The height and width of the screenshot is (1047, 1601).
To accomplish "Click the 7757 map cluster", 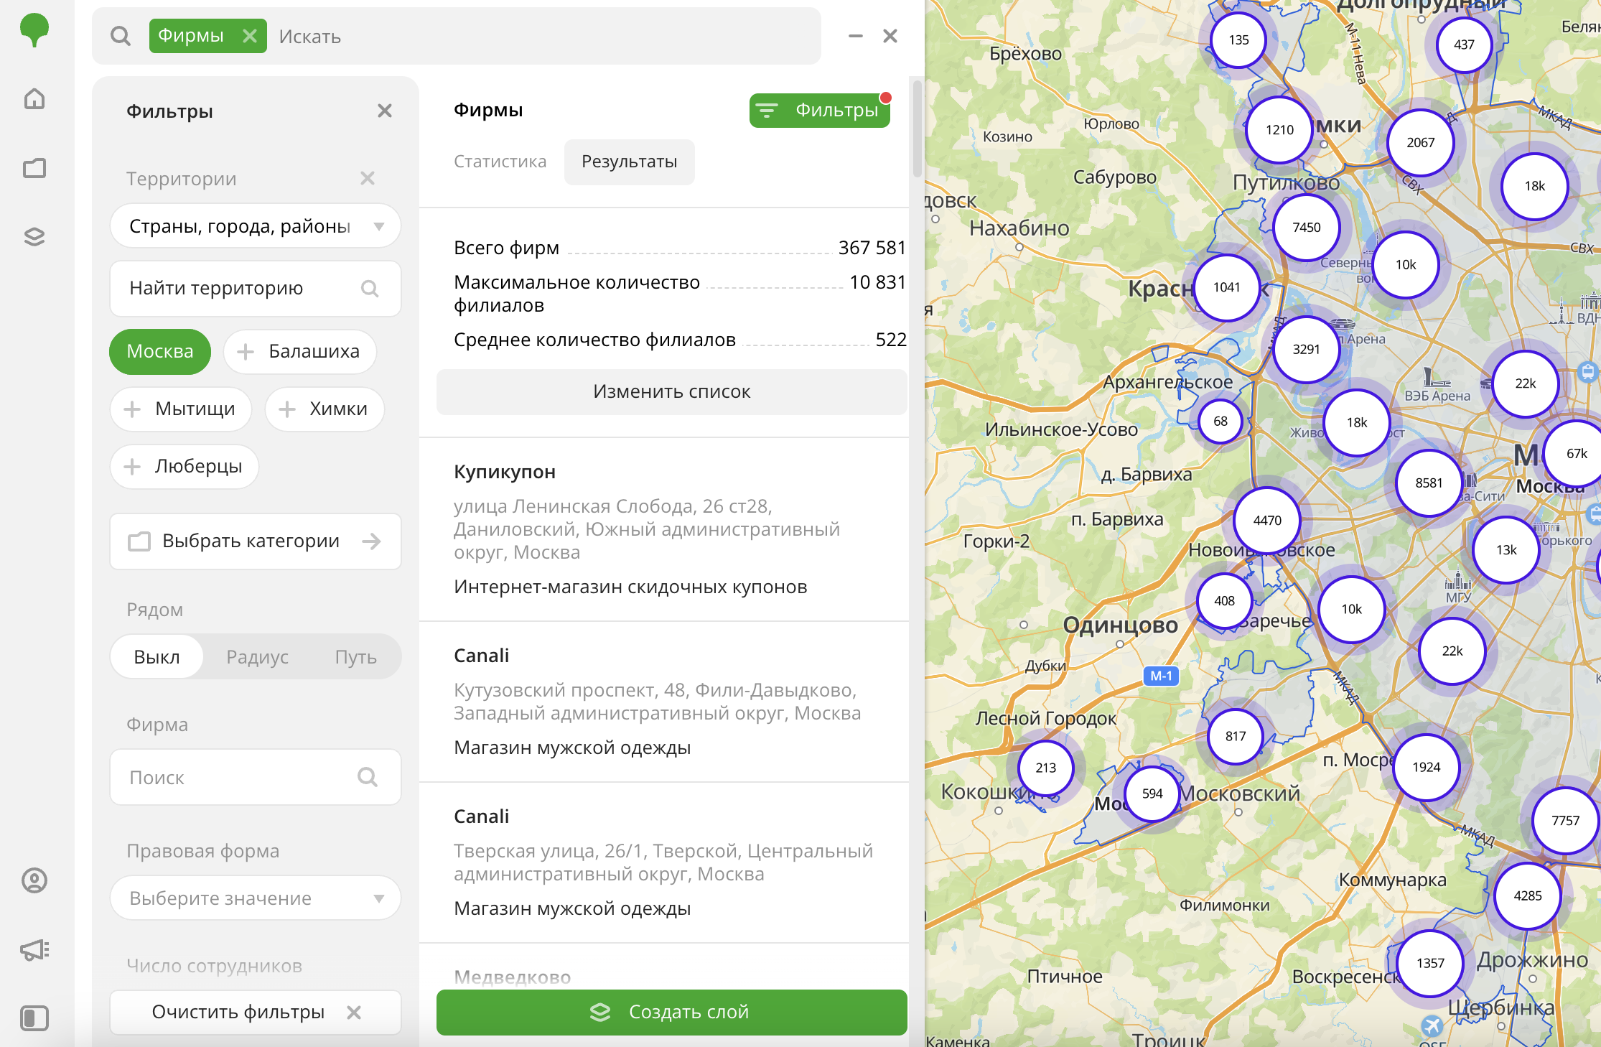I will (1566, 821).
